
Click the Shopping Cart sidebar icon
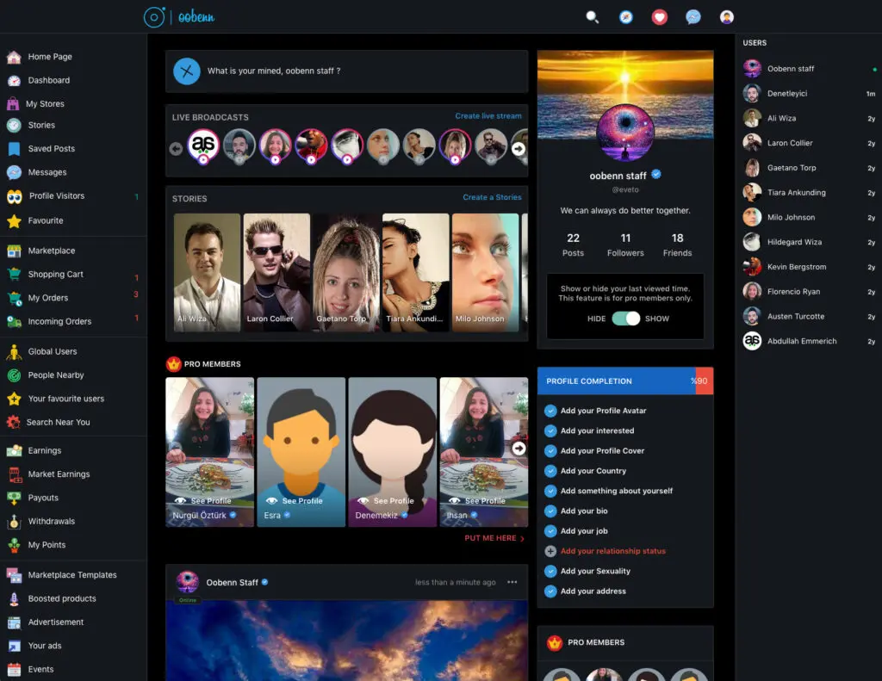tap(14, 275)
